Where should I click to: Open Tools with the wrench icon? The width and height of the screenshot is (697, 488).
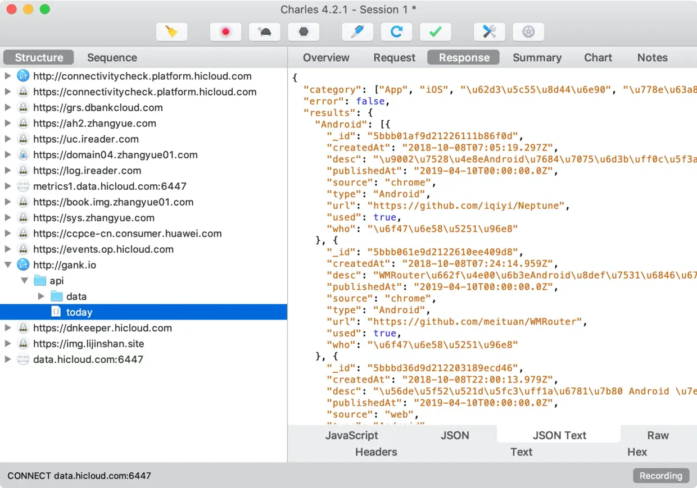pos(489,32)
